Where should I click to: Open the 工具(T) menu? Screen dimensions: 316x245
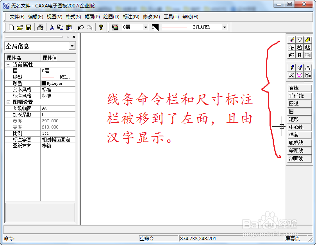(171, 17)
